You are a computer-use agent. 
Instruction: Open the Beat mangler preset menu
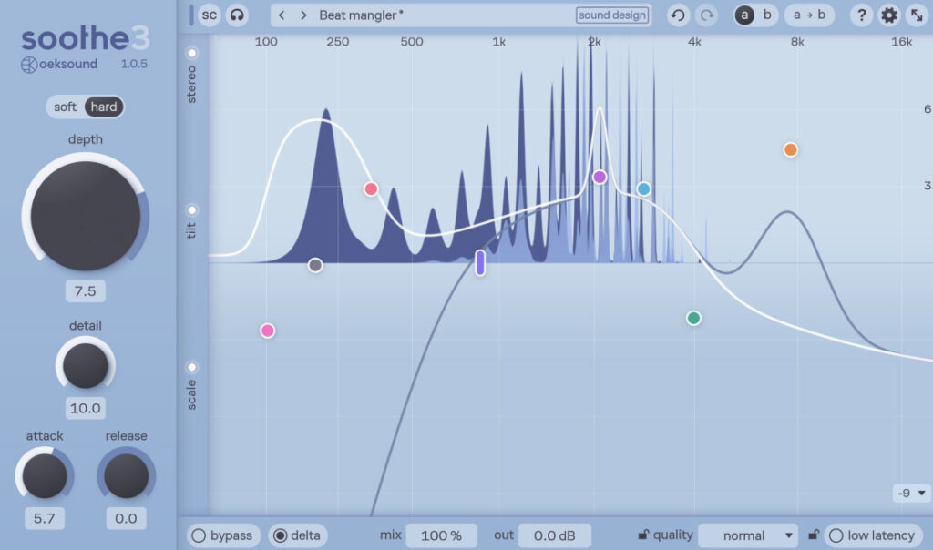361,15
